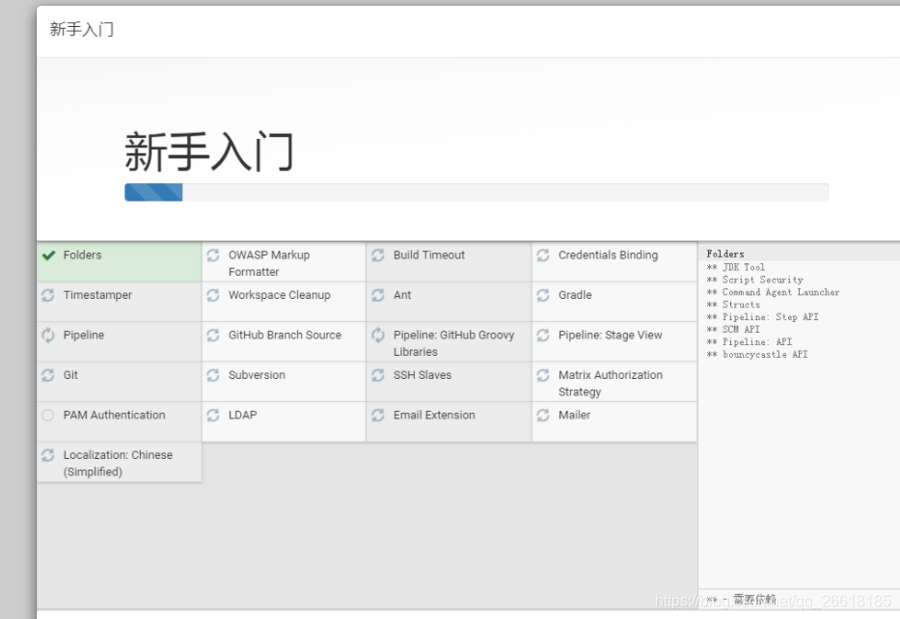Click the sync icon next to Subversion

(213, 375)
